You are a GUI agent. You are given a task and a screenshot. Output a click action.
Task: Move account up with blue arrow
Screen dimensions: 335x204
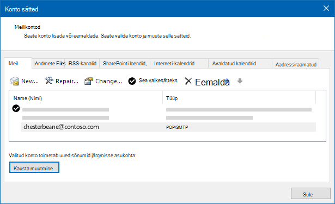pos(227,81)
